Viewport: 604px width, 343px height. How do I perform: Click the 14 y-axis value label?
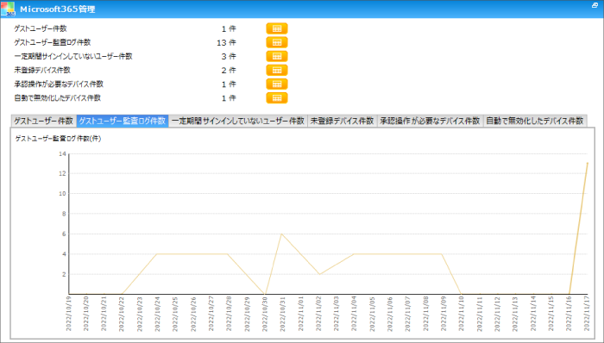tap(62, 153)
